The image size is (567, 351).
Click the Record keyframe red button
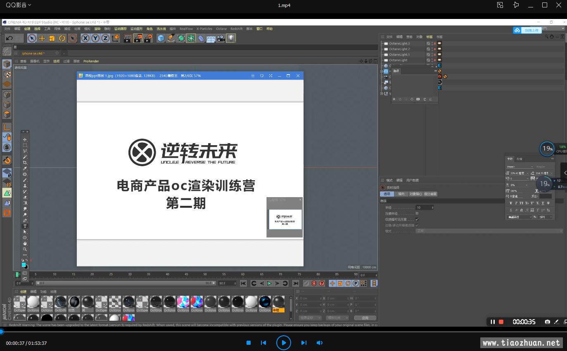[314, 283]
